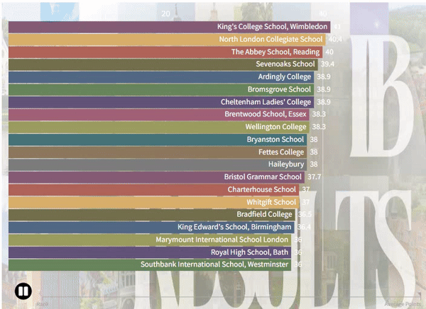The width and height of the screenshot is (426, 309).
Task: Click the Bryanston School bar
Action: pyautogui.click(x=158, y=140)
